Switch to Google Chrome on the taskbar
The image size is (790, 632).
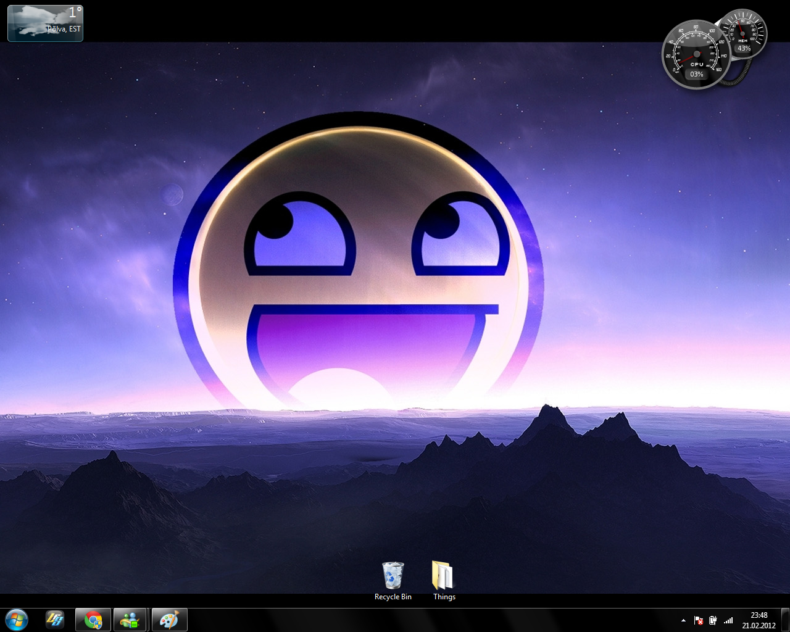click(x=93, y=620)
